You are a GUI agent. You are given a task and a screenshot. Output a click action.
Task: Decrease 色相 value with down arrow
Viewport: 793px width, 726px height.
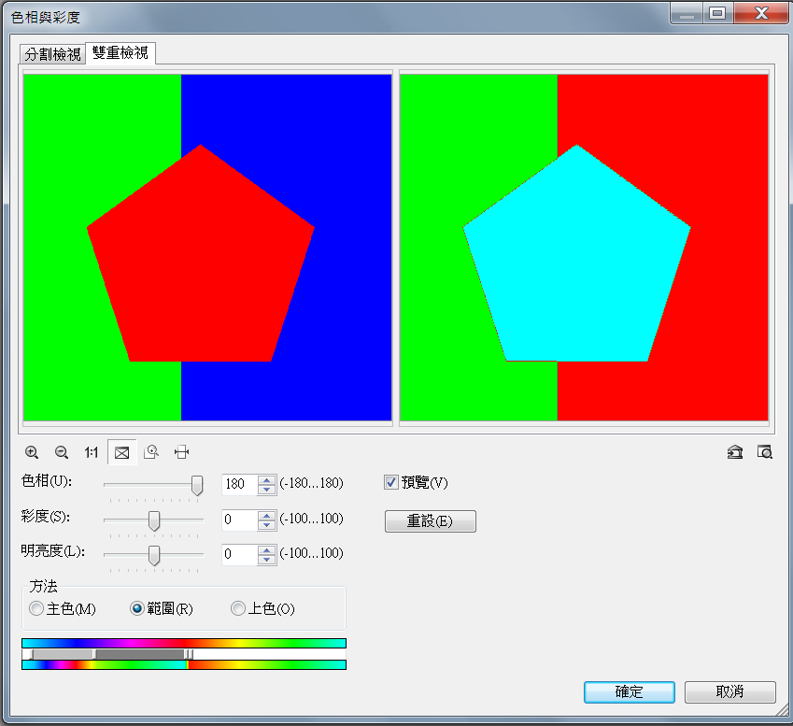[266, 489]
